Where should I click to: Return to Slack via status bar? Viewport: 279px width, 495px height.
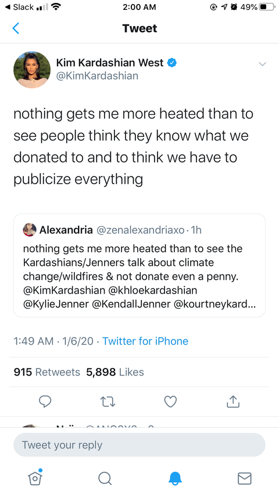[21, 7]
